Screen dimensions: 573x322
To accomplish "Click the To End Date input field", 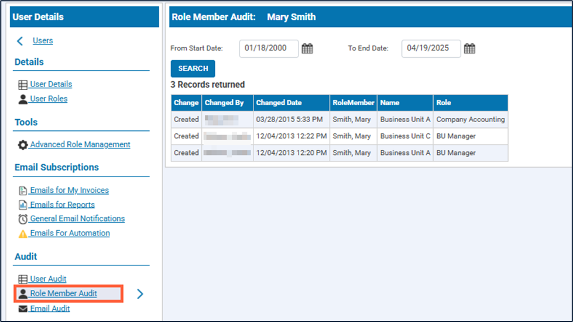I will tap(431, 49).
